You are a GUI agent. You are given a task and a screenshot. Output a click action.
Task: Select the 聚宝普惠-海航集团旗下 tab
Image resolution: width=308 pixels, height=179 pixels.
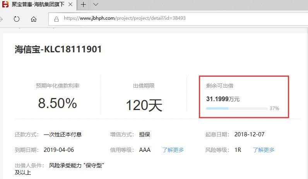(x=38, y=4)
